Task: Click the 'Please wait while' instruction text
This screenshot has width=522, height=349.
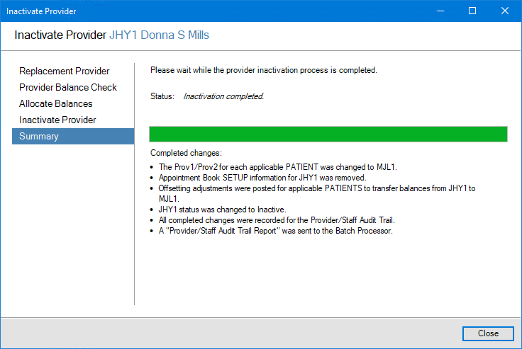Action: click(x=263, y=70)
